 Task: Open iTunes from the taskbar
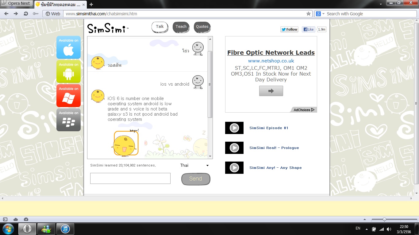click(65, 229)
